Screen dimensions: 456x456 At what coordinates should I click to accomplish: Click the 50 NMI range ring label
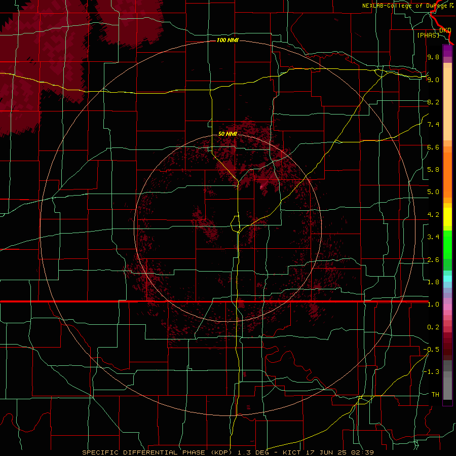[x=227, y=134]
